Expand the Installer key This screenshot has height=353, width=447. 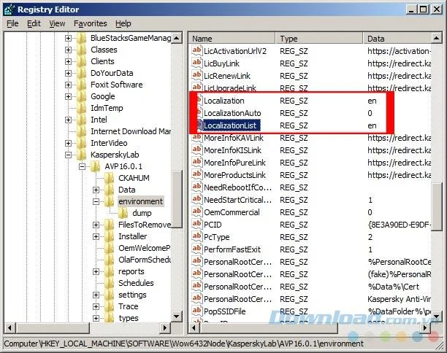[x=96, y=236]
